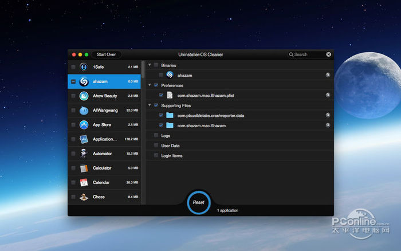
Task: Select the Calculator app icon
Action: 84,168
